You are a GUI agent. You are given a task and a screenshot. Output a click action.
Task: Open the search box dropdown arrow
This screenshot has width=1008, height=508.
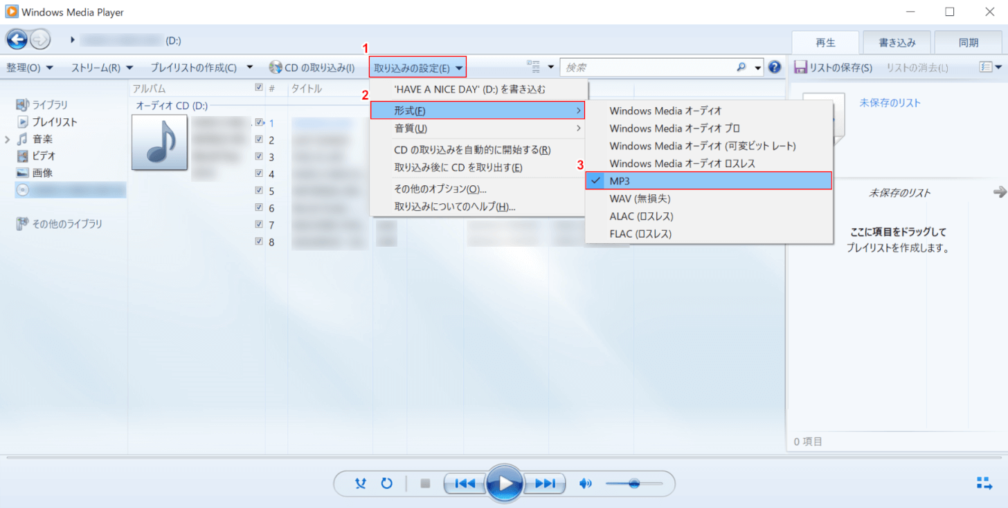758,67
